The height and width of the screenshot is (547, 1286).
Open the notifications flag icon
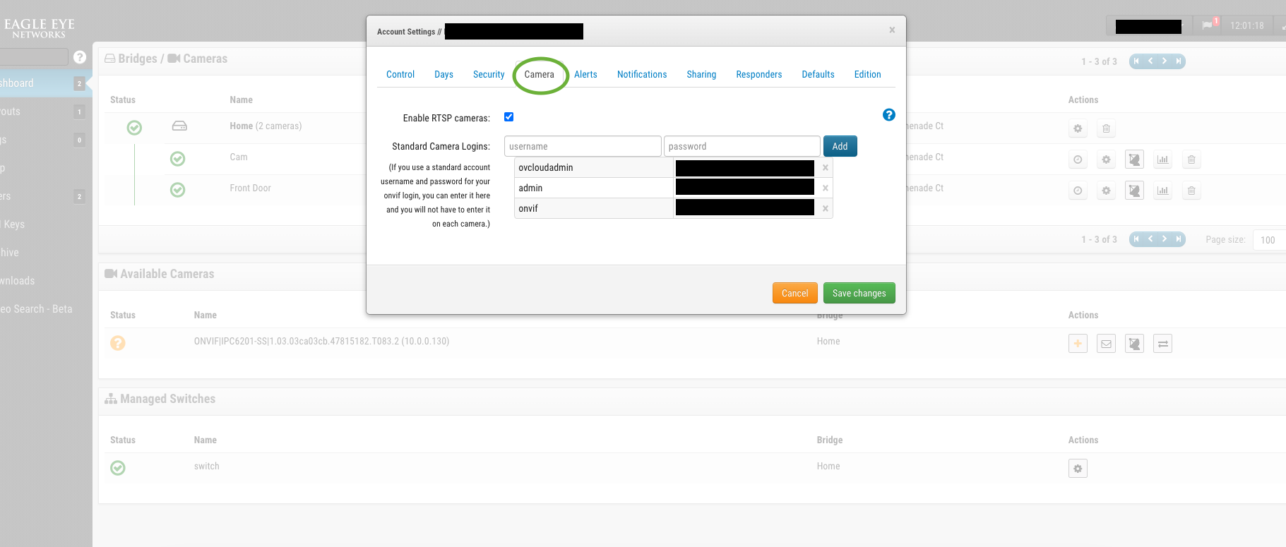click(1208, 25)
